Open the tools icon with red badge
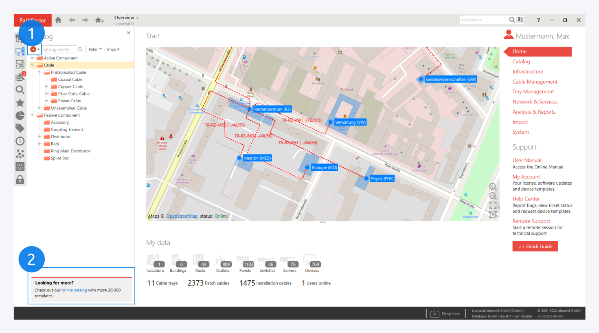Viewport: 599px width, 333px height. tap(20, 77)
